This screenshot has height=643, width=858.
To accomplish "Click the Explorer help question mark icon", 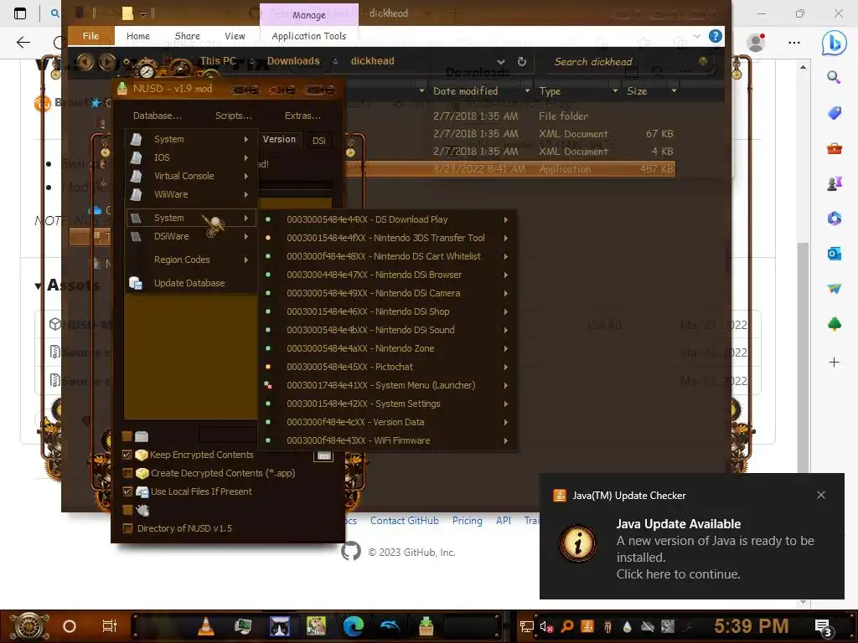I will pyautogui.click(x=715, y=36).
